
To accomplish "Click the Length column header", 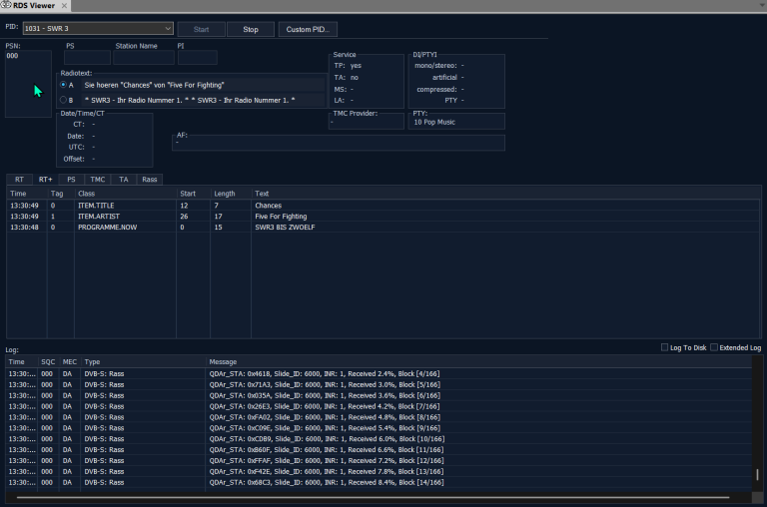I will [231, 194].
